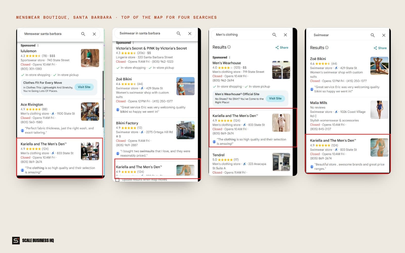Click Ace Rivington reviewer avatar icon
405x253 pixels.
point(22,131)
